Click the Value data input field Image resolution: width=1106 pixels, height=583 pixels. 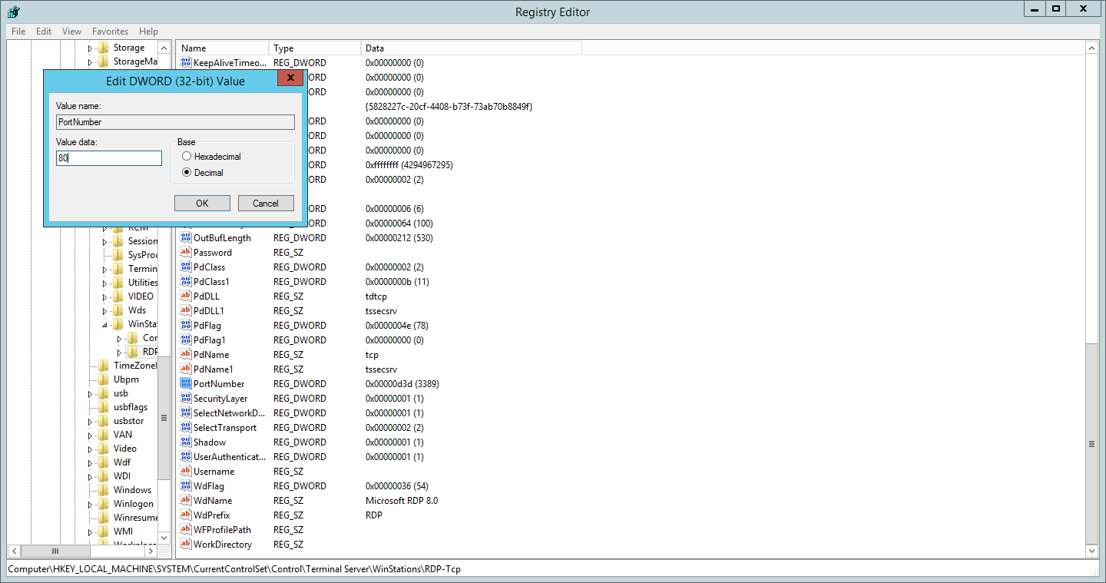coord(109,158)
